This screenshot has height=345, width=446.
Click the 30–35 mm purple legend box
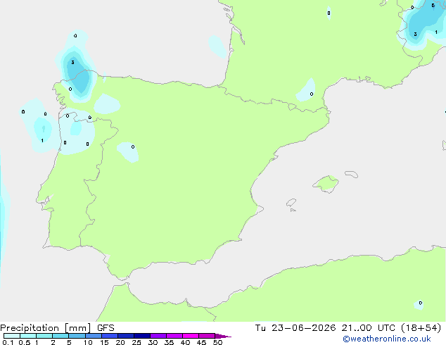[x=158, y=336]
